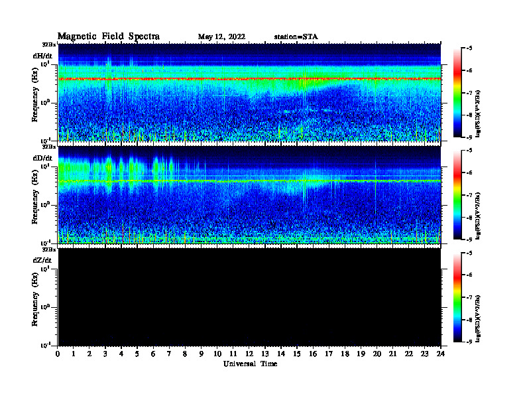Image resolution: width=525 pixels, height=406 pixels.
Task: Click hour tick label "20" on time axis
Action: click(x=377, y=354)
